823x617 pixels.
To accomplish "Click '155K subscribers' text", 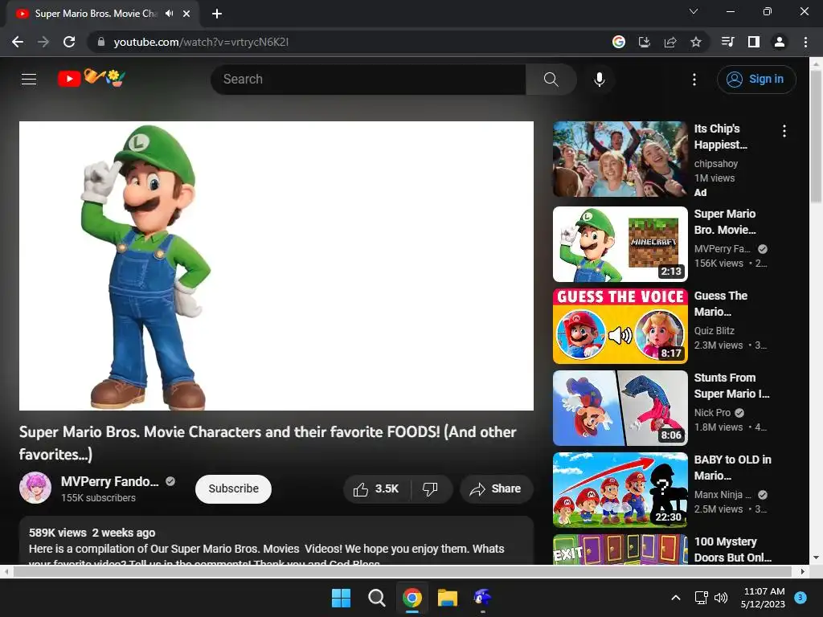I will click(x=98, y=498).
